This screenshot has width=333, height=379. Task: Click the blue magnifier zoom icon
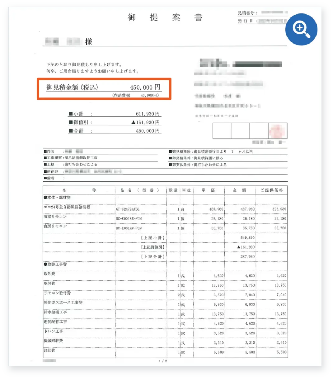[301, 29]
